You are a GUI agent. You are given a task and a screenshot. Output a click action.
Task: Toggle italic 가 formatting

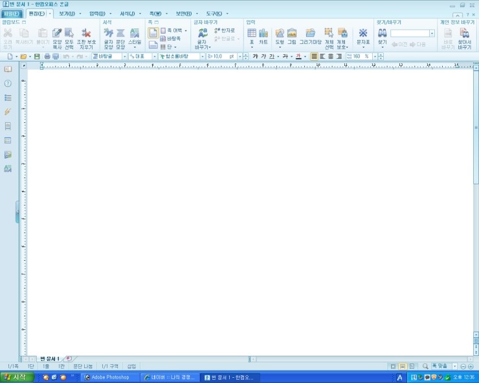[263, 56]
